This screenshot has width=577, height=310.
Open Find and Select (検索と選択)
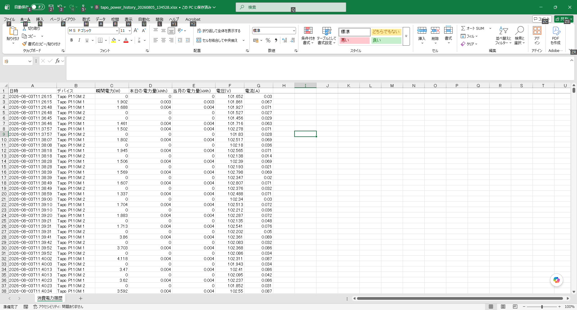click(x=519, y=36)
